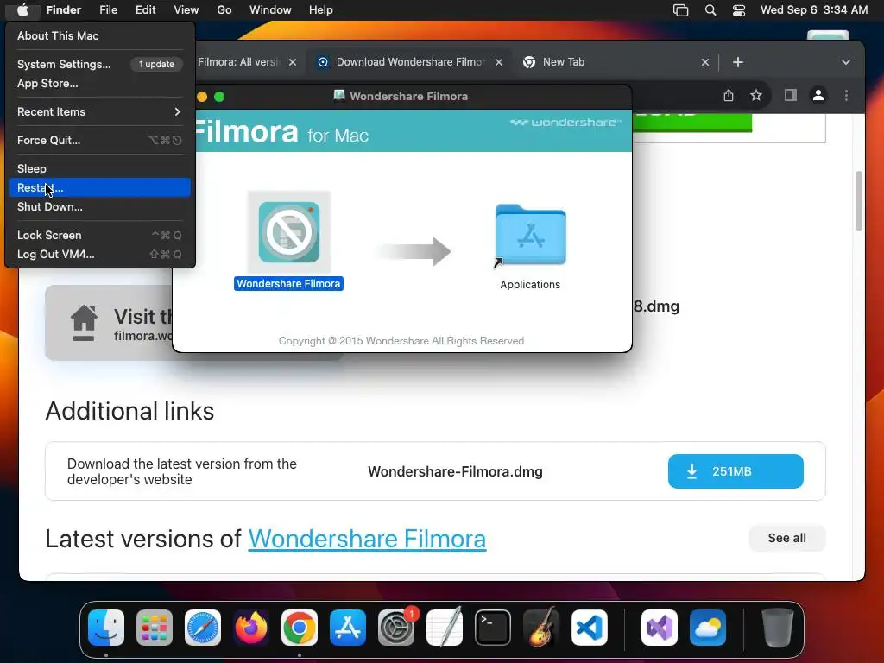
Task: Add a new Chrome tab
Action: pos(738,62)
